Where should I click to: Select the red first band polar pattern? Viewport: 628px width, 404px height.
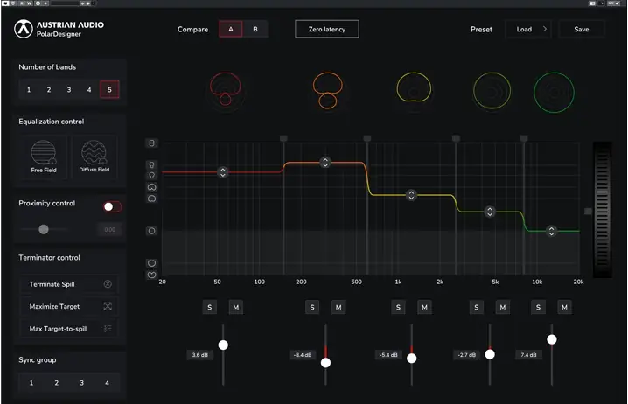pos(227,89)
